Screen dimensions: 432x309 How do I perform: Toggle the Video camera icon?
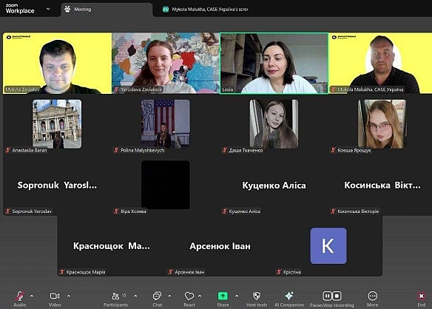(x=55, y=296)
